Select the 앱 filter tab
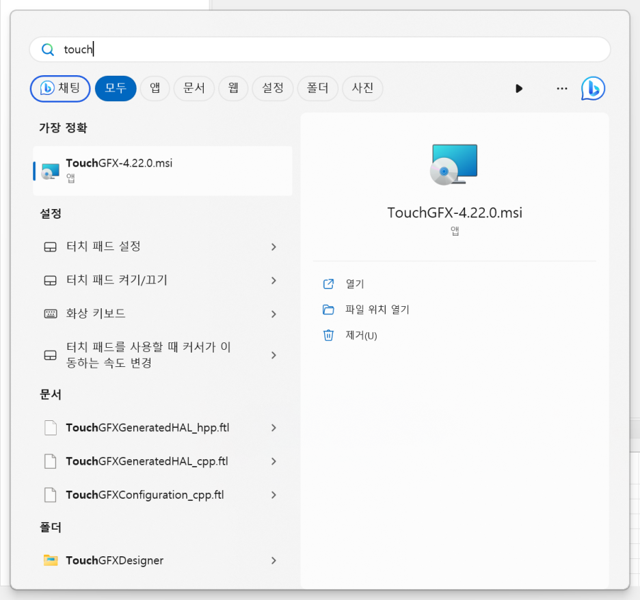This screenshot has width=640, height=600. tap(155, 88)
